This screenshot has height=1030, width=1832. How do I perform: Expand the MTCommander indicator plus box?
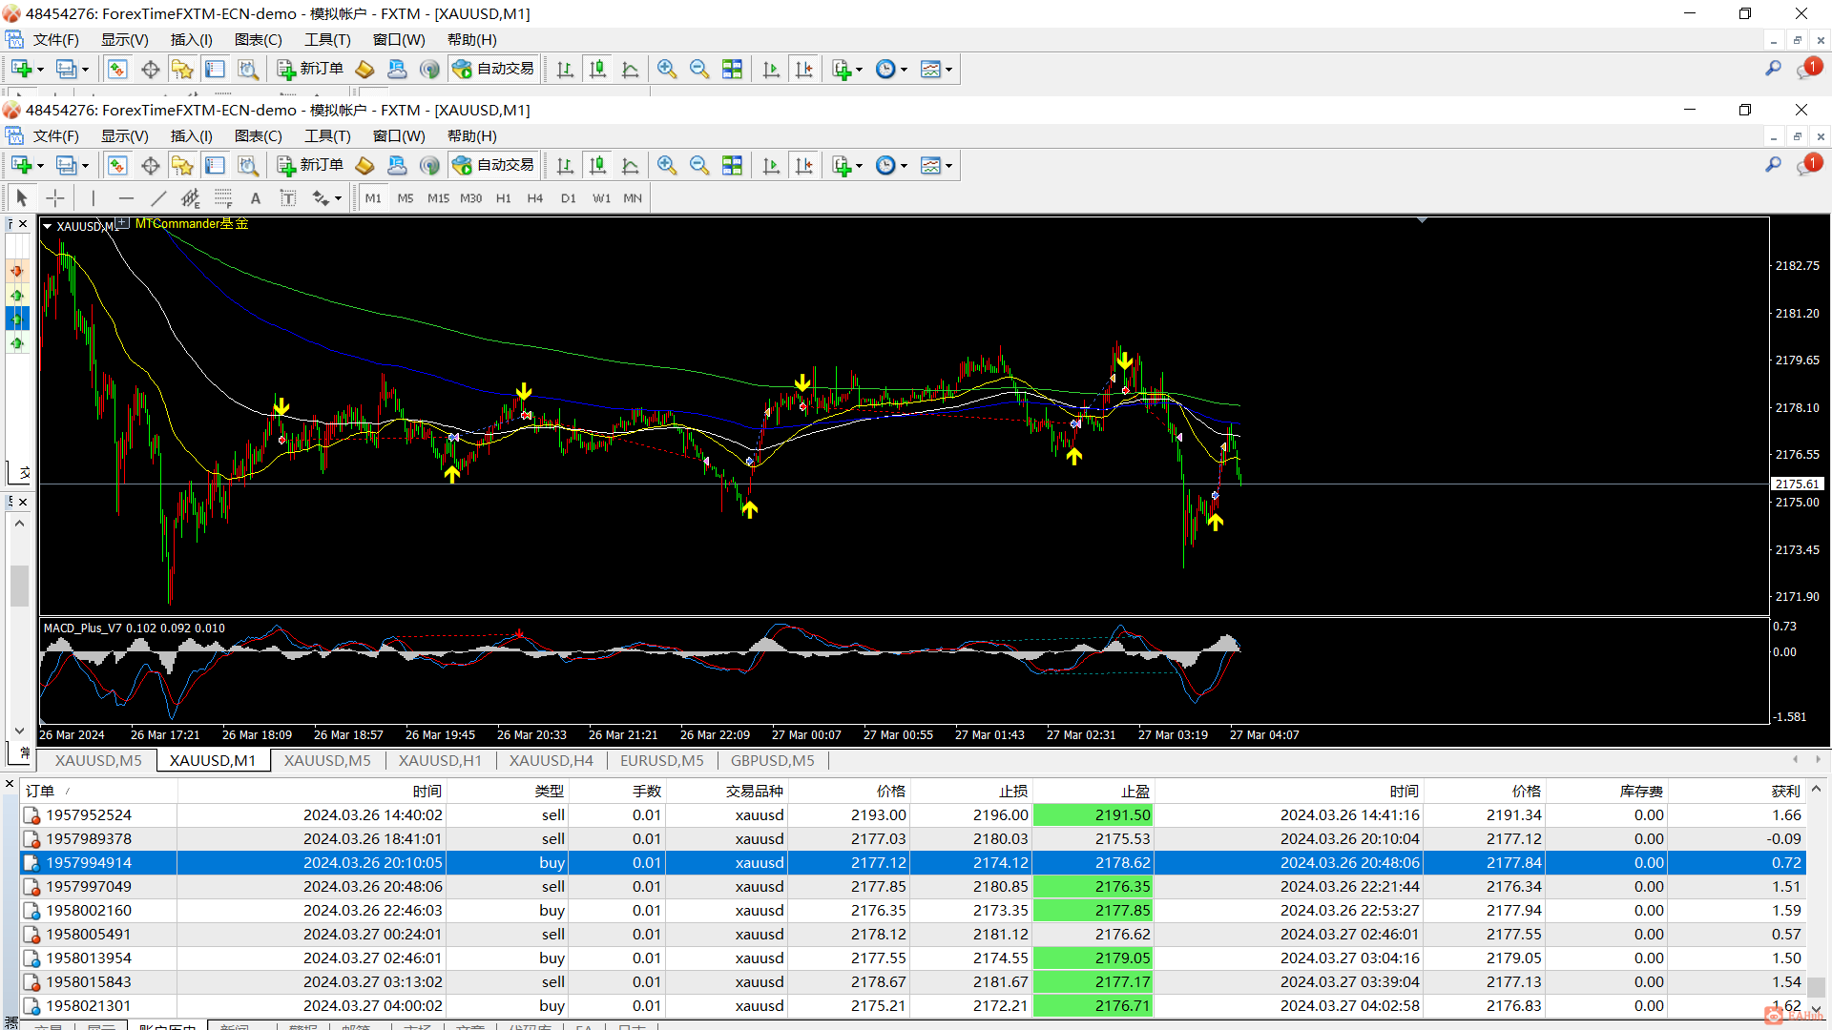(123, 223)
